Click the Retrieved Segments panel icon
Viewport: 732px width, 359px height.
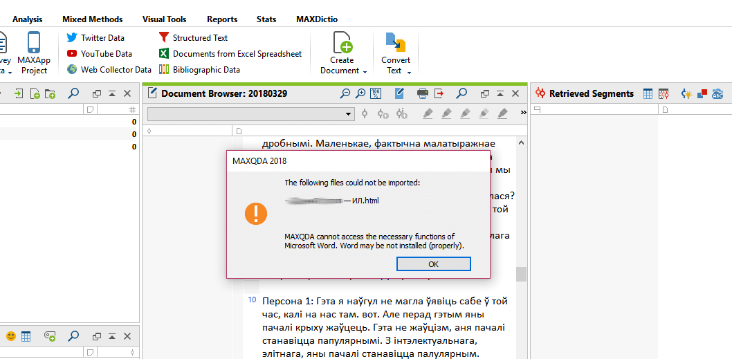coord(540,93)
